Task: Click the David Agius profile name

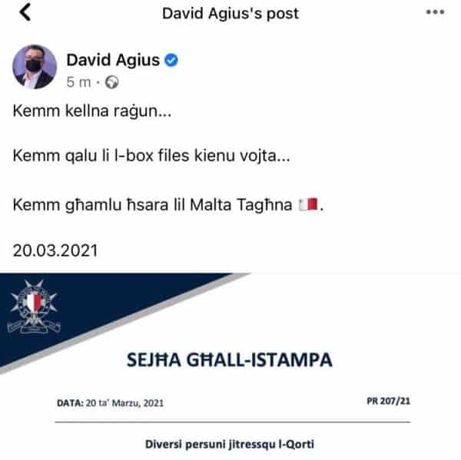Action: (113, 60)
